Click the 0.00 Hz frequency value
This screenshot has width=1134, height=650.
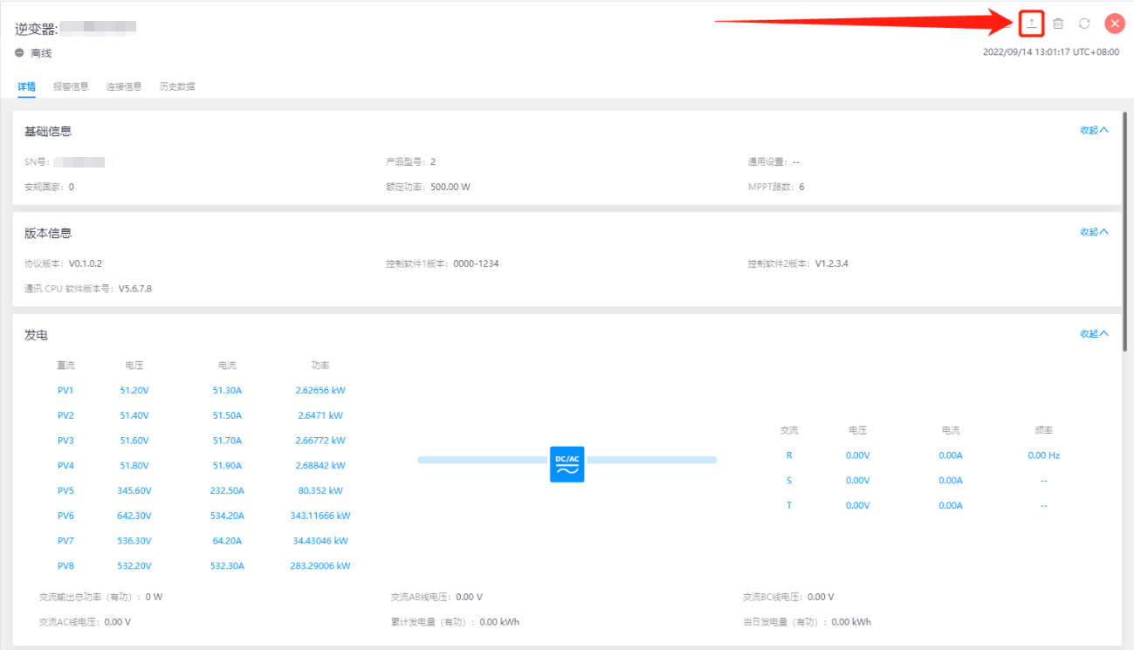tap(1043, 455)
